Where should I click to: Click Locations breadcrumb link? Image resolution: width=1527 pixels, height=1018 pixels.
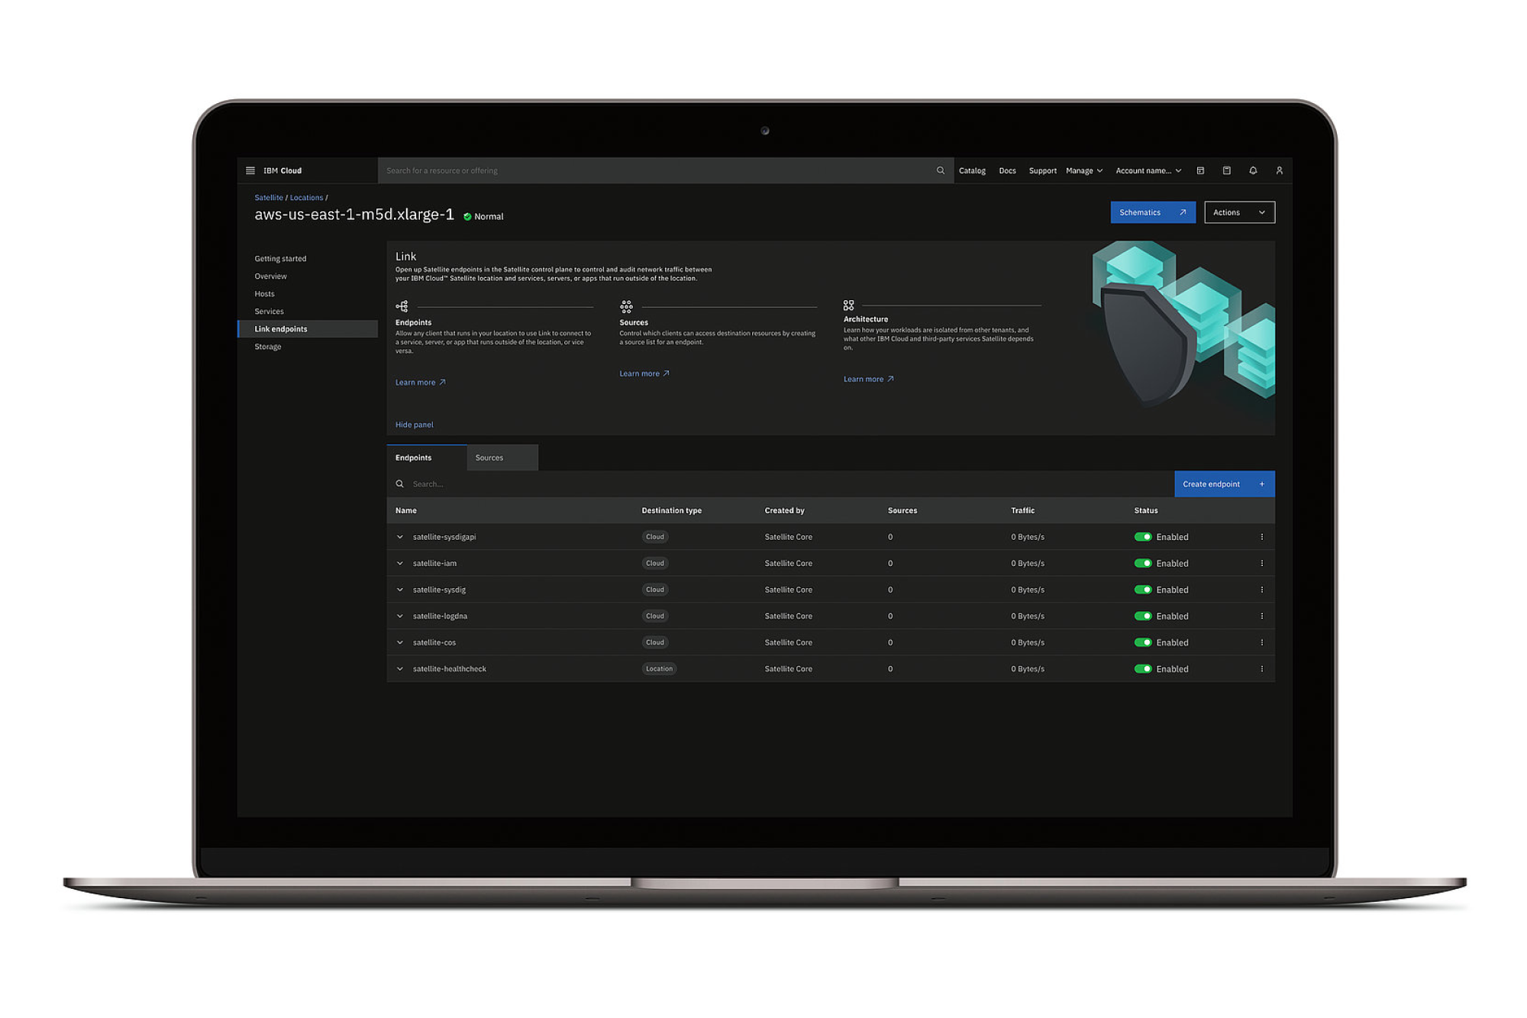coord(306,197)
